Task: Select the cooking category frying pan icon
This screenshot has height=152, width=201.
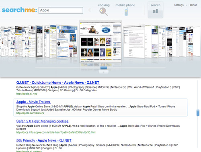Action: 104,12
